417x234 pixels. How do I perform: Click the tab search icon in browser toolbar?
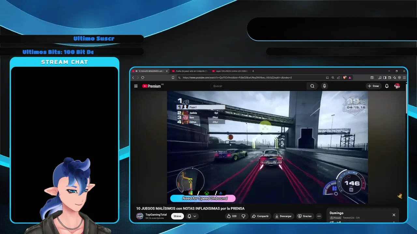click(372, 78)
